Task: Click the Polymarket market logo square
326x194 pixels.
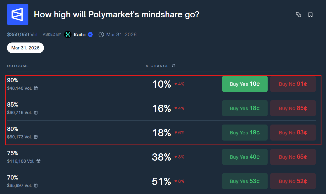Action: coord(17,14)
